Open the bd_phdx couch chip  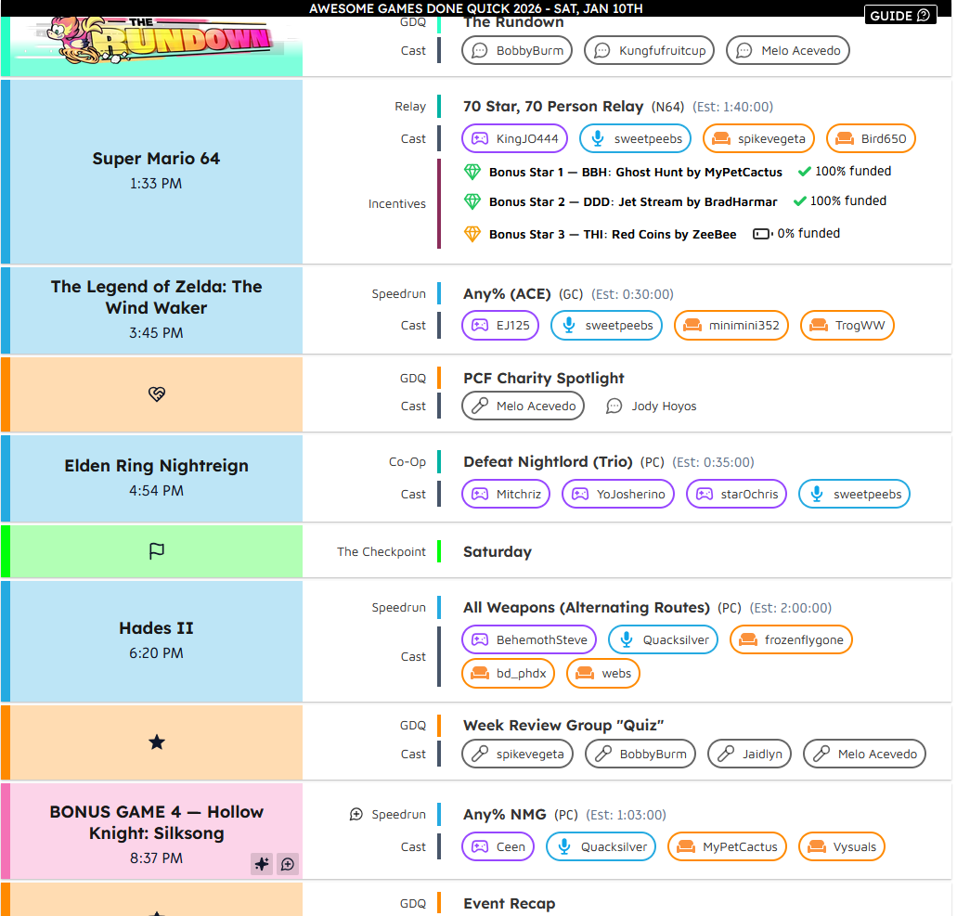click(x=509, y=673)
